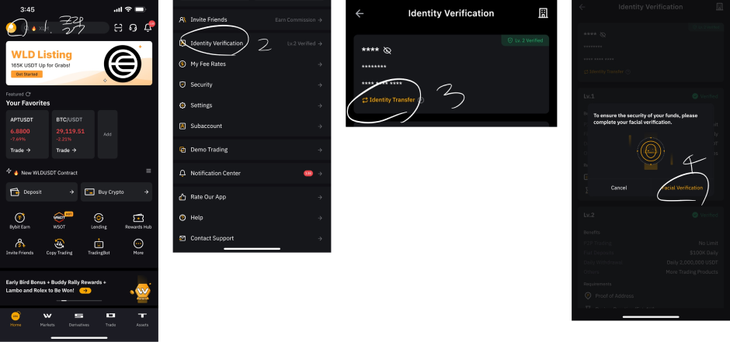The width and height of the screenshot is (730, 342).
Task: Click the Get Started button on WLD banner
Action: [x=26, y=74]
